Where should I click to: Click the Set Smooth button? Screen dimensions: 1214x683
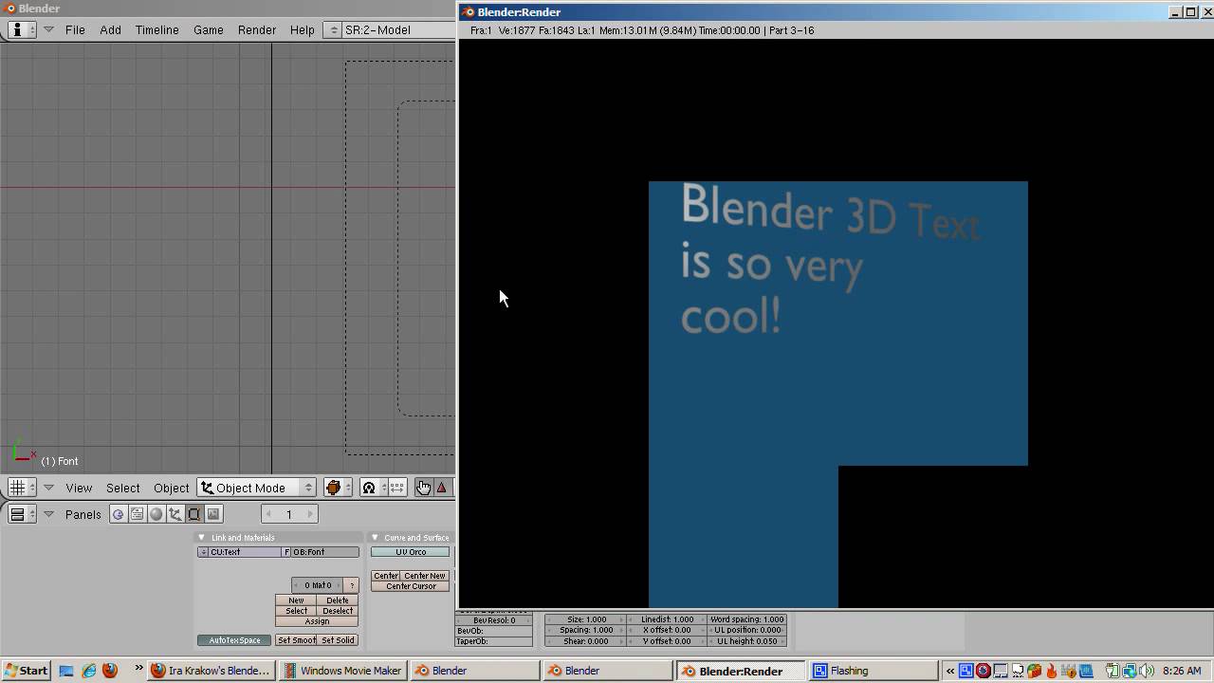point(296,640)
